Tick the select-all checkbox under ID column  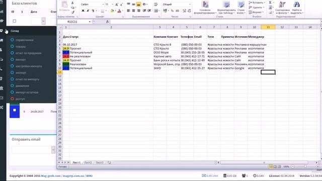[15, 21]
